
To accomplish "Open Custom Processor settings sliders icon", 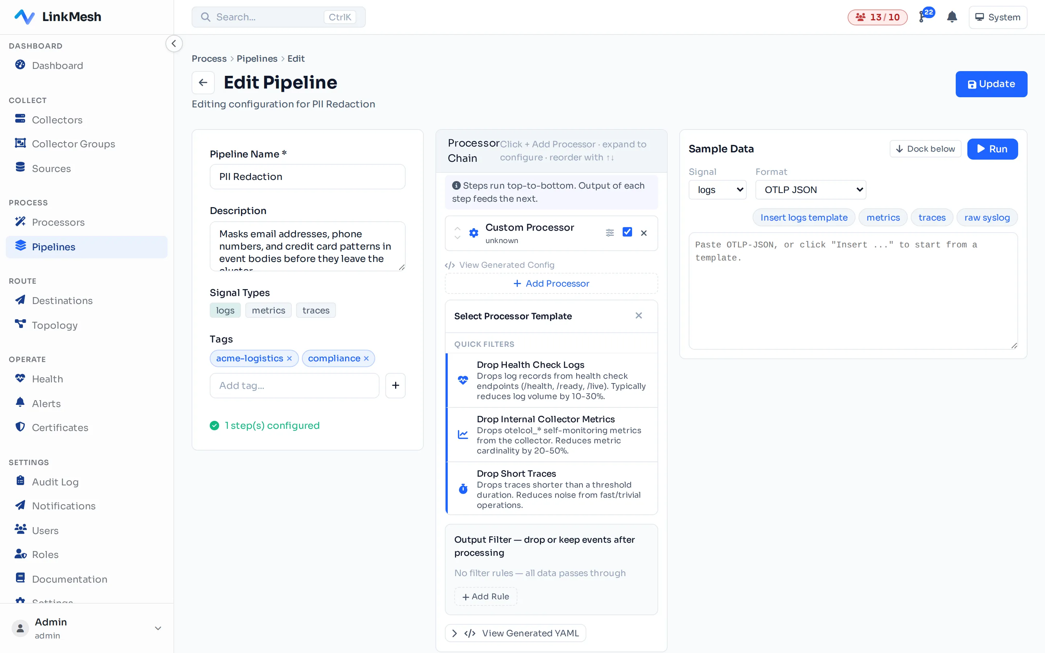I will point(610,233).
